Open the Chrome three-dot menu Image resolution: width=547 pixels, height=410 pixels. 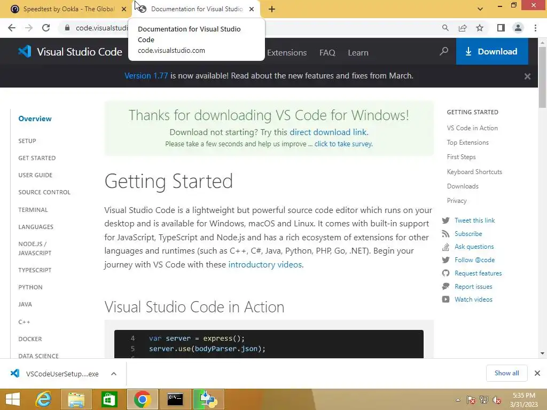535,28
